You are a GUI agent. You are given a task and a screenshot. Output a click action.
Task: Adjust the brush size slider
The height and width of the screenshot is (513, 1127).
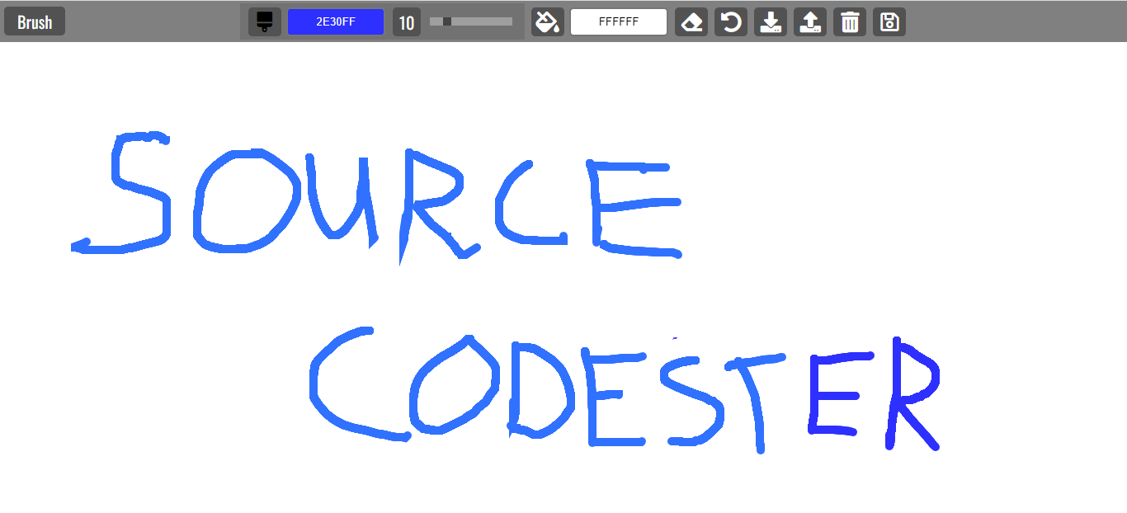(470, 21)
